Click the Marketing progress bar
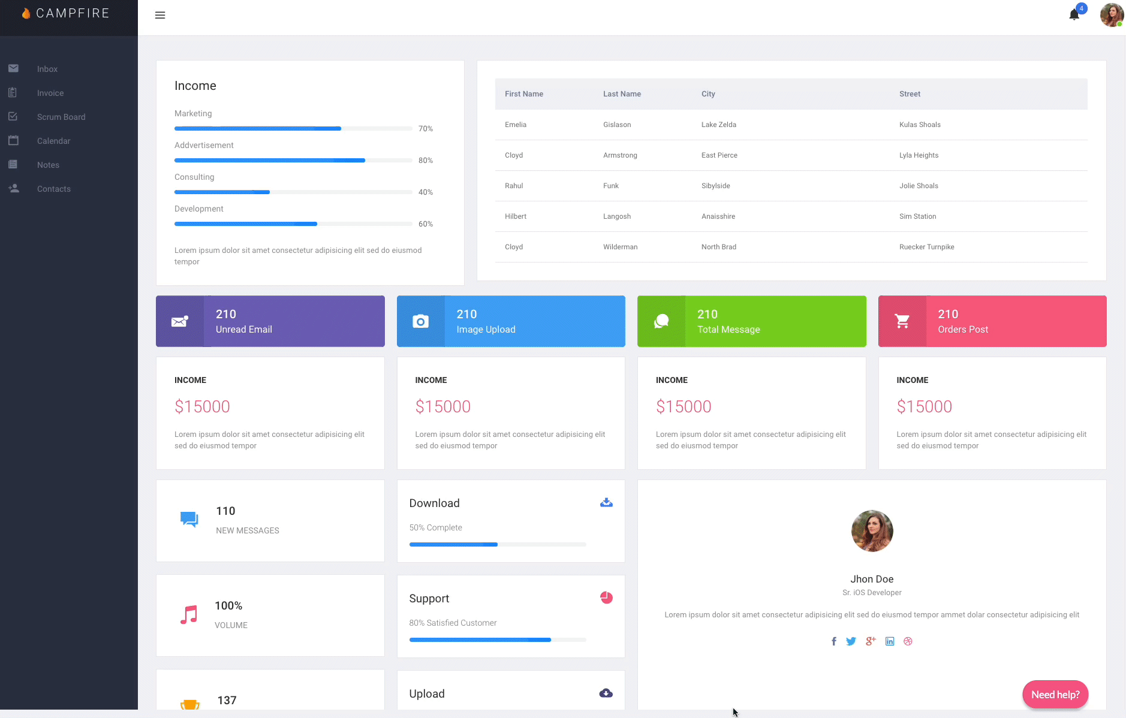 point(293,128)
